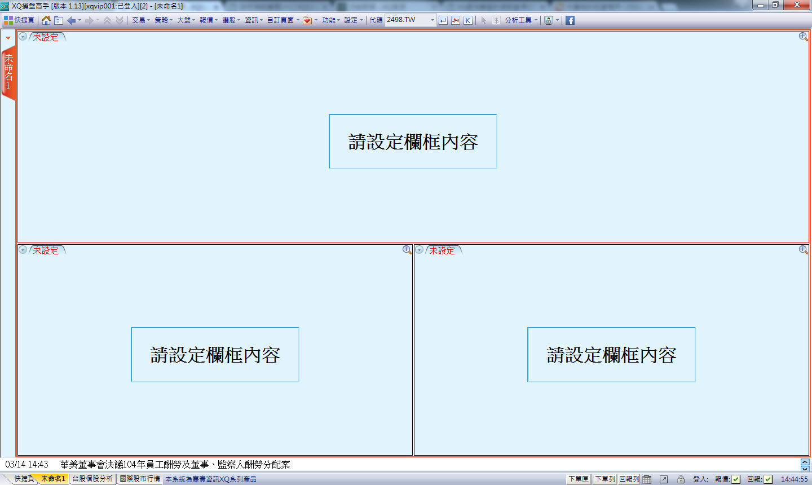Image resolution: width=812 pixels, height=485 pixels.
Task: Open the 選股 stock selection menu
Action: (231, 20)
